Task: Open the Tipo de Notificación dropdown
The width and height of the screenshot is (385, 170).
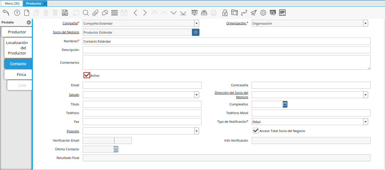Action: tap(366, 122)
